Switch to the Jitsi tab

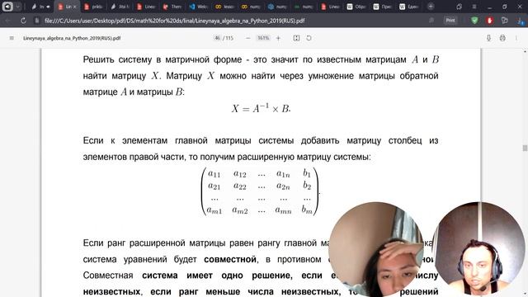[x=120, y=7]
